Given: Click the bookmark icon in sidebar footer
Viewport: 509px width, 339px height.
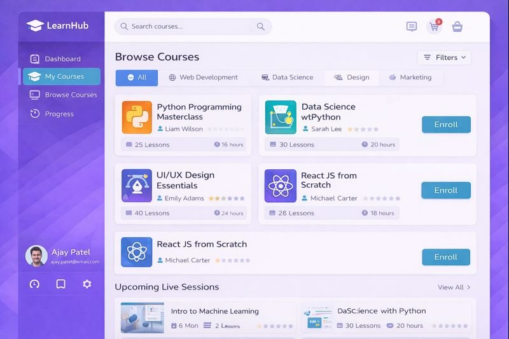Looking at the screenshot, I should (x=61, y=284).
